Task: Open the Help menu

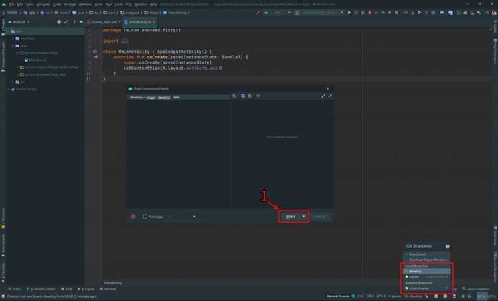Action: click(x=153, y=5)
